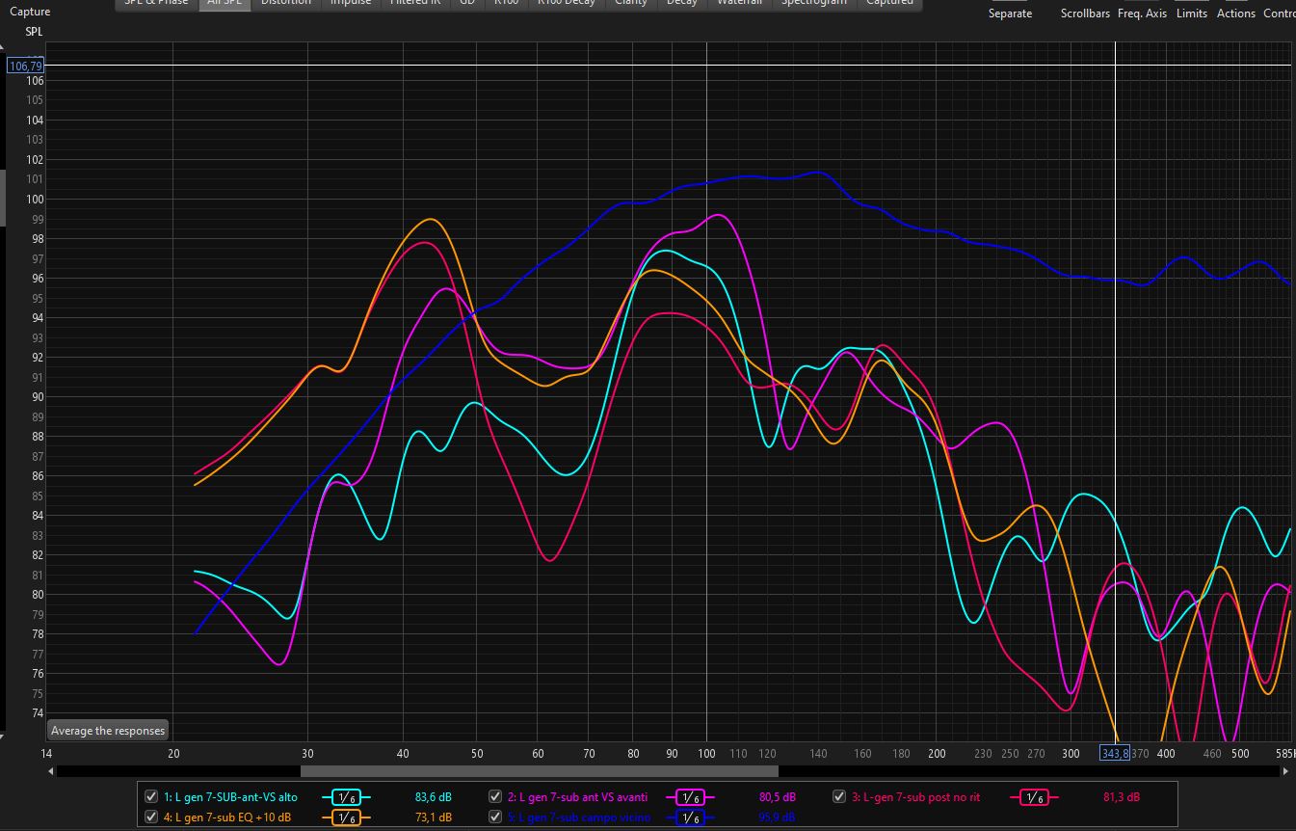This screenshot has width=1296, height=831.
Task: Click the 83,6 dB value of trace 1
Action: coord(434,797)
